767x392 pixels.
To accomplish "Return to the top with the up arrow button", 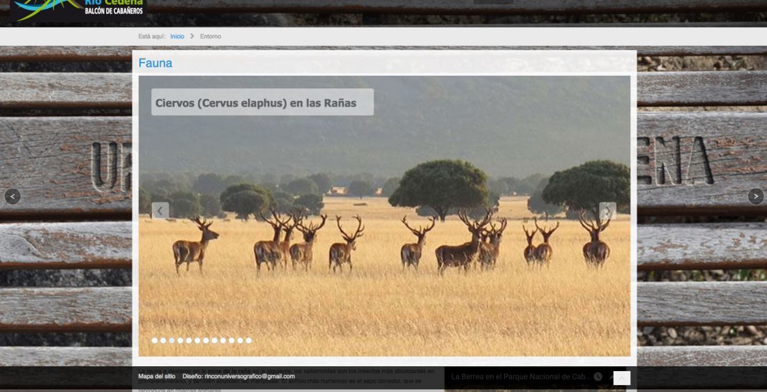I will pos(622,378).
